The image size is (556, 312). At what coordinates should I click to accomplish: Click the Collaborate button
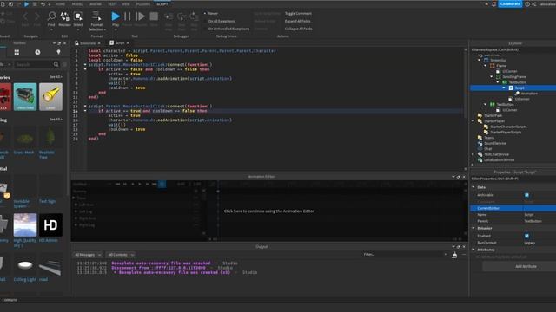point(510,3)
